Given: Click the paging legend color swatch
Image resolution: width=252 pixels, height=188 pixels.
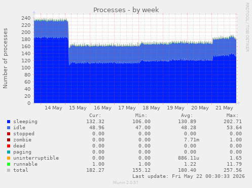Looking at the screenshot, I should click(x=9, y=152).
